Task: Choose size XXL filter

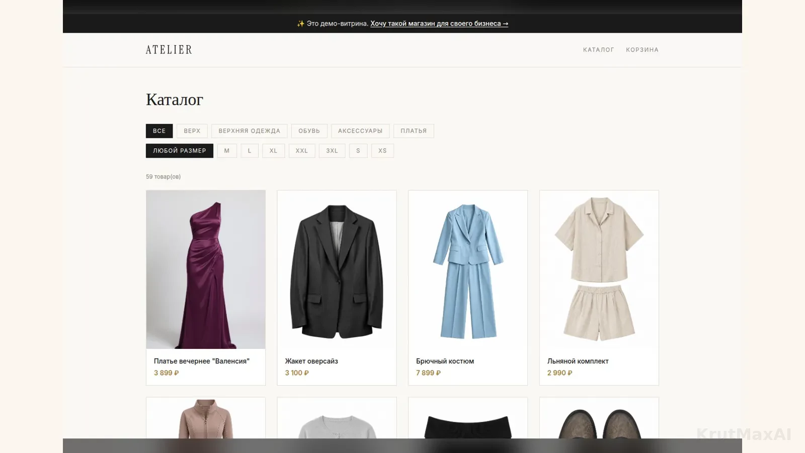Action: 302,150
